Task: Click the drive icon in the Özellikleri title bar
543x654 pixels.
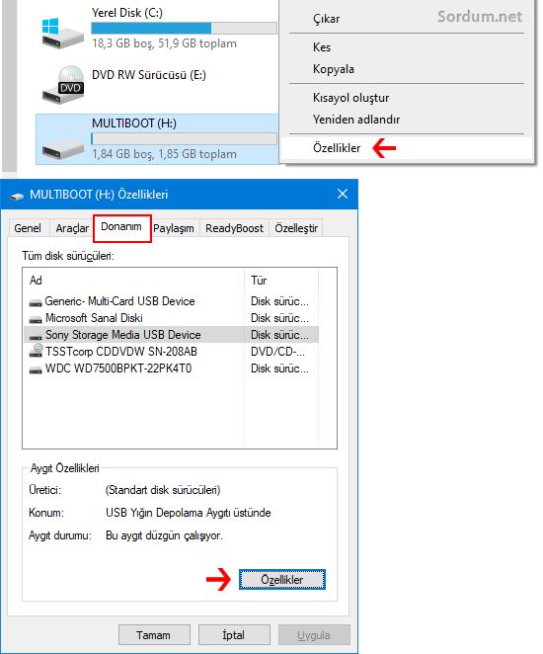Action: [17, 196]
